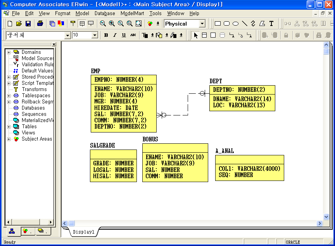Toggle Strikethrough formatting
335x246 pixels.
133,35
